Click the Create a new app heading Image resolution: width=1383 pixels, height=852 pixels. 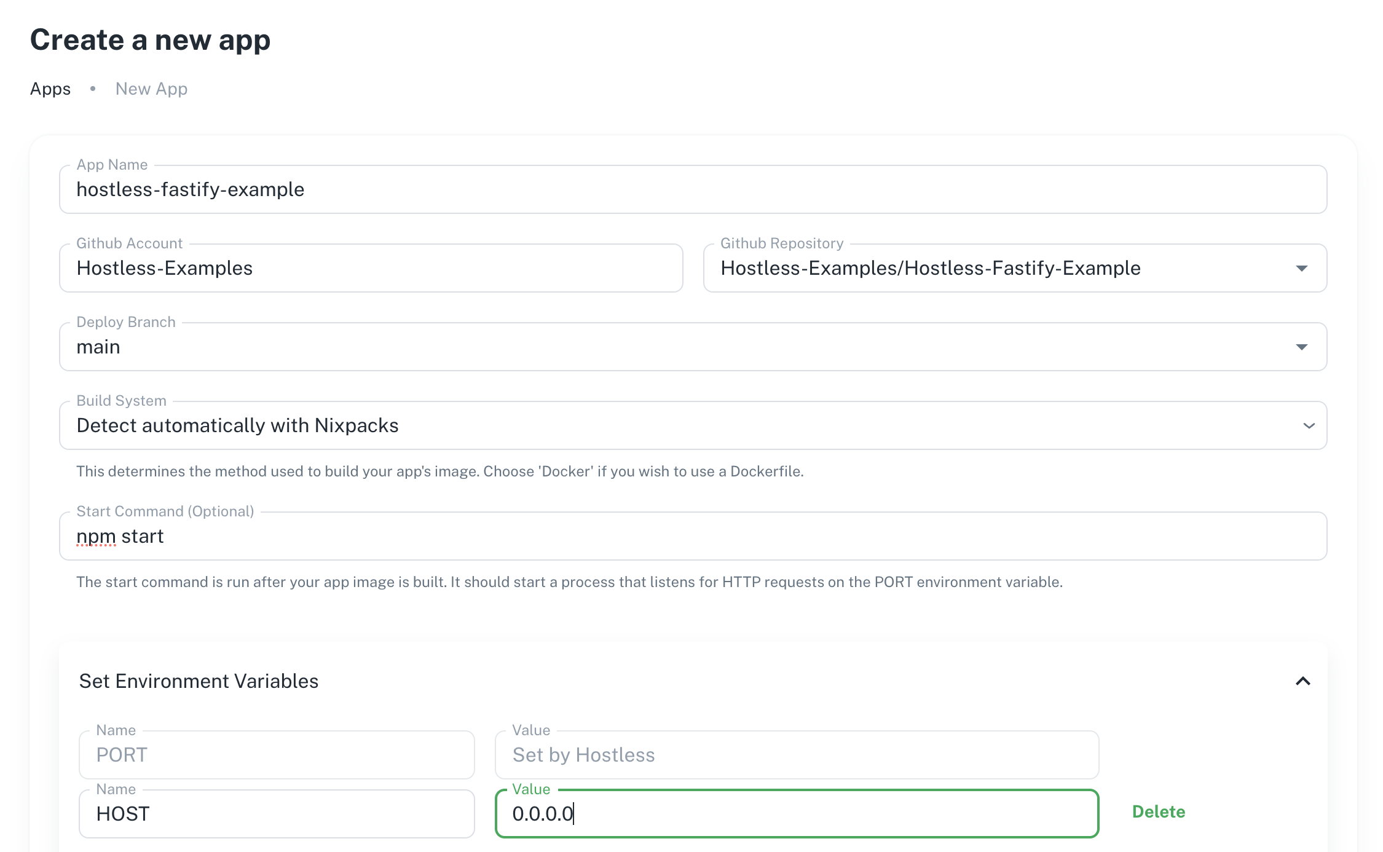pos(150,40)
